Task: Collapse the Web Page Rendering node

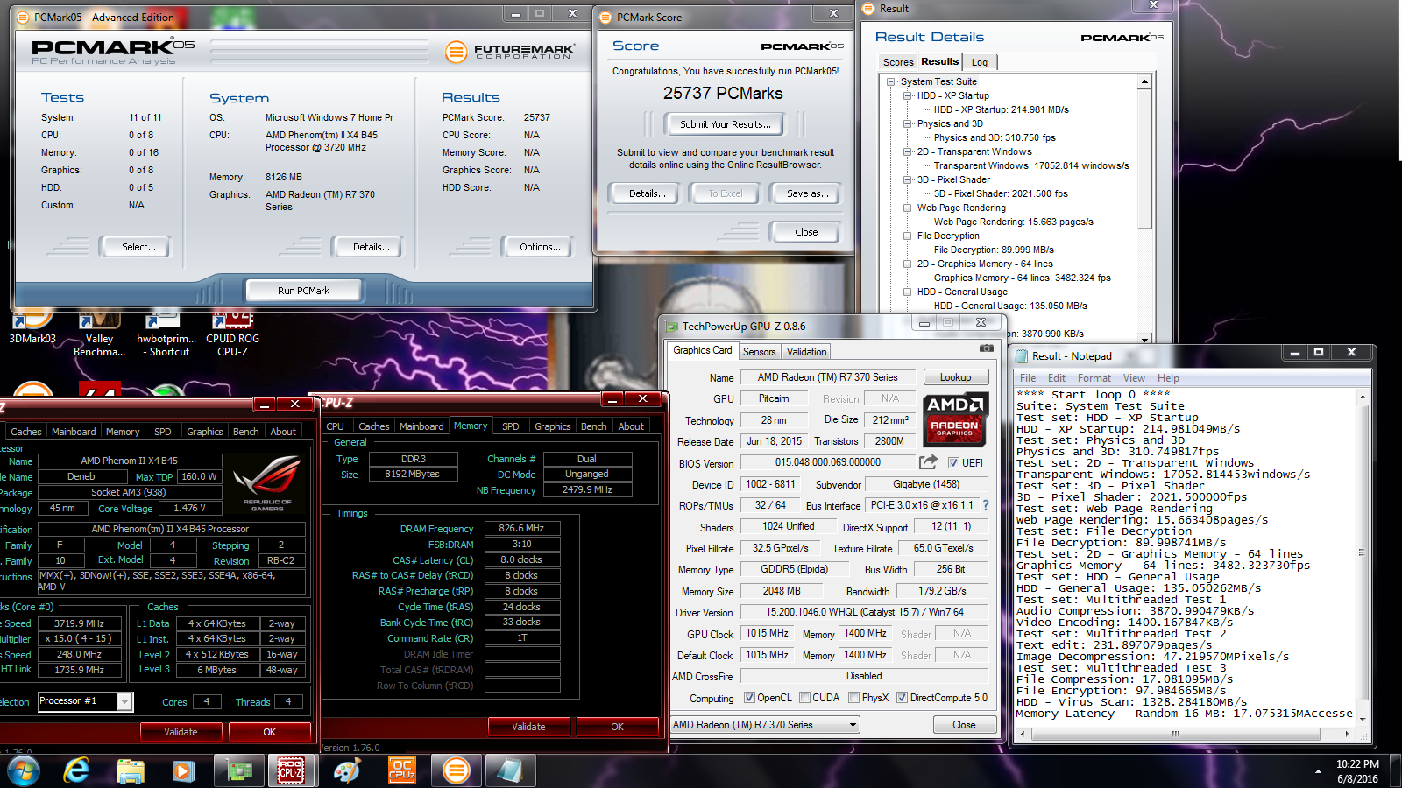Action: tap(908, 208)
